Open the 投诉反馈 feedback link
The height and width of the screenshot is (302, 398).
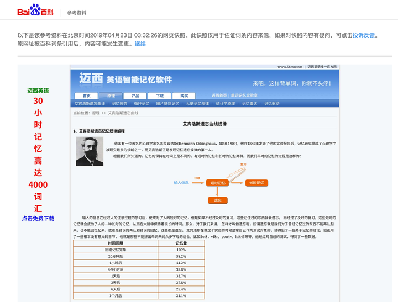tap(364, 35)
